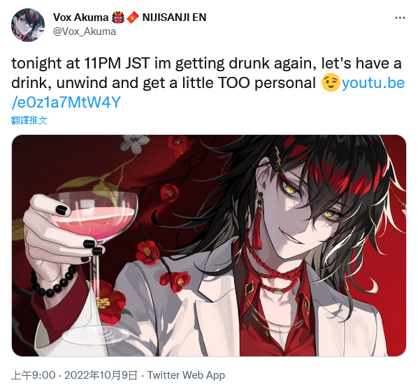This screenshot has height=392, width=418.
Task: Open the Vox Akuma display name profile link
Action: tap(81, 17)
